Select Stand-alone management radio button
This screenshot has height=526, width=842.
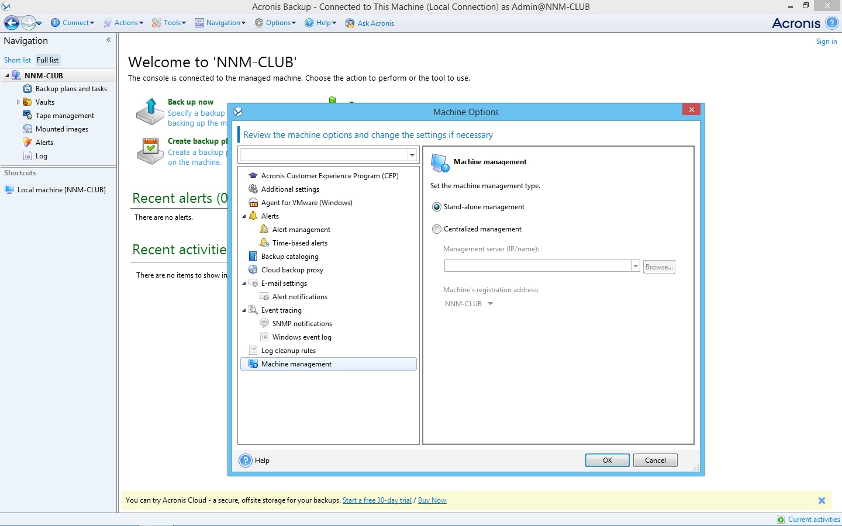(x=437, y=207)
